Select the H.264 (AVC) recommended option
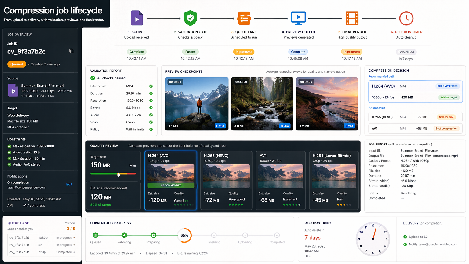This screenshot has width=469, height=264. click(x=415, y=92)
